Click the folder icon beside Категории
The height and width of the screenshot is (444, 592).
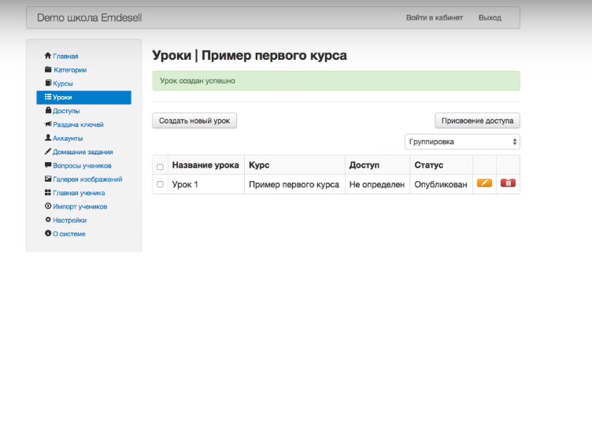pyautogui.click(x=48, y=69)
